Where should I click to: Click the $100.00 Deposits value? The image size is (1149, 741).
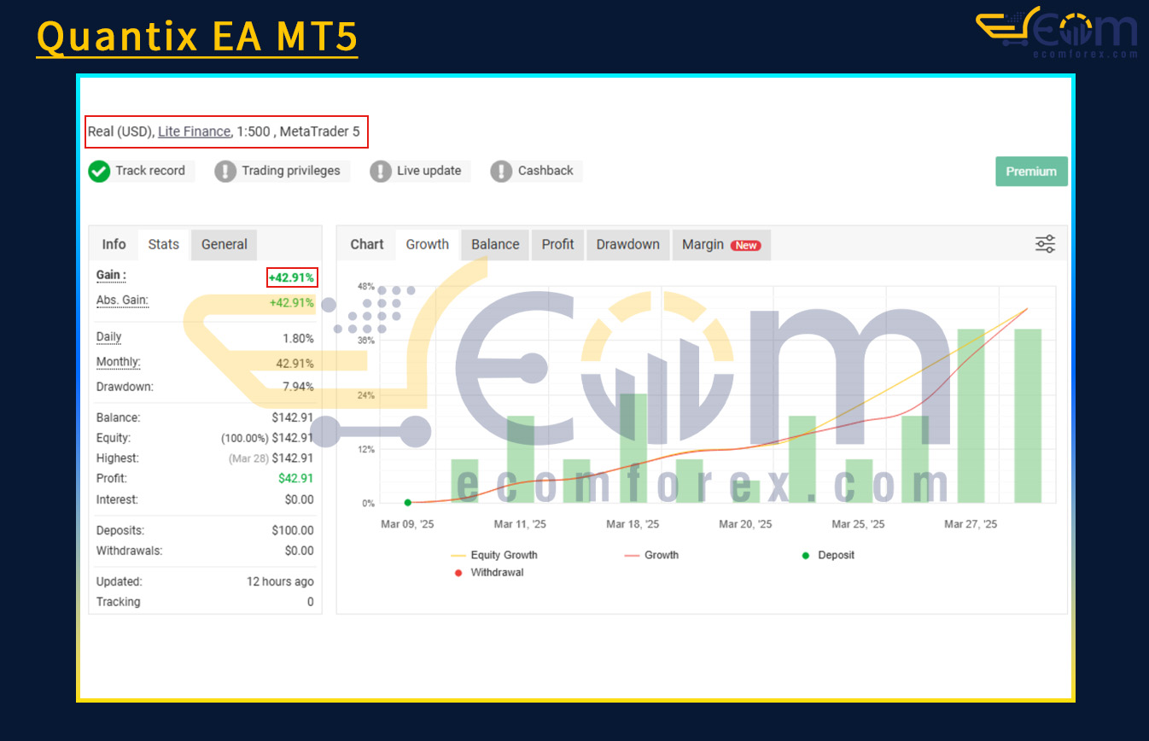click(293, 530)
